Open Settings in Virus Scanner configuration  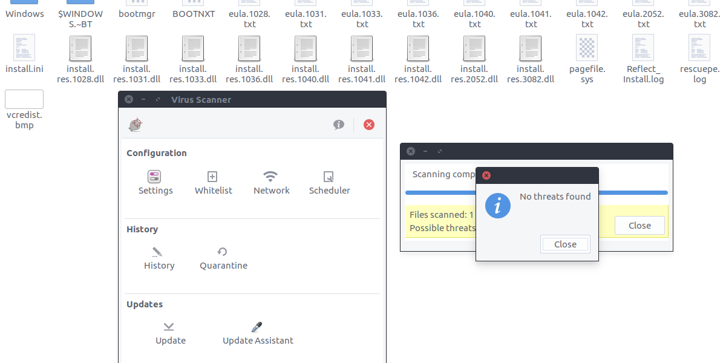tap(155, 183)
